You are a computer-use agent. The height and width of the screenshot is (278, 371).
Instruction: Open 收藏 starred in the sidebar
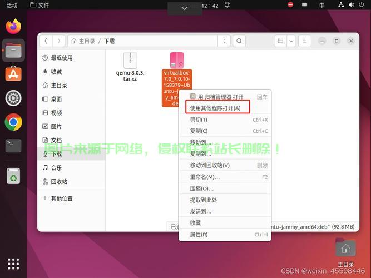click(x=71, y=72)
